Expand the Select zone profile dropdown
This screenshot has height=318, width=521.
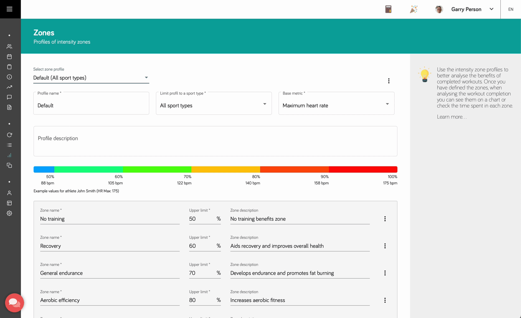91,78
